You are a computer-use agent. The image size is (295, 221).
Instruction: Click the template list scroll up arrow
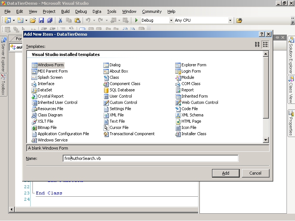click(x=265, y=54)
